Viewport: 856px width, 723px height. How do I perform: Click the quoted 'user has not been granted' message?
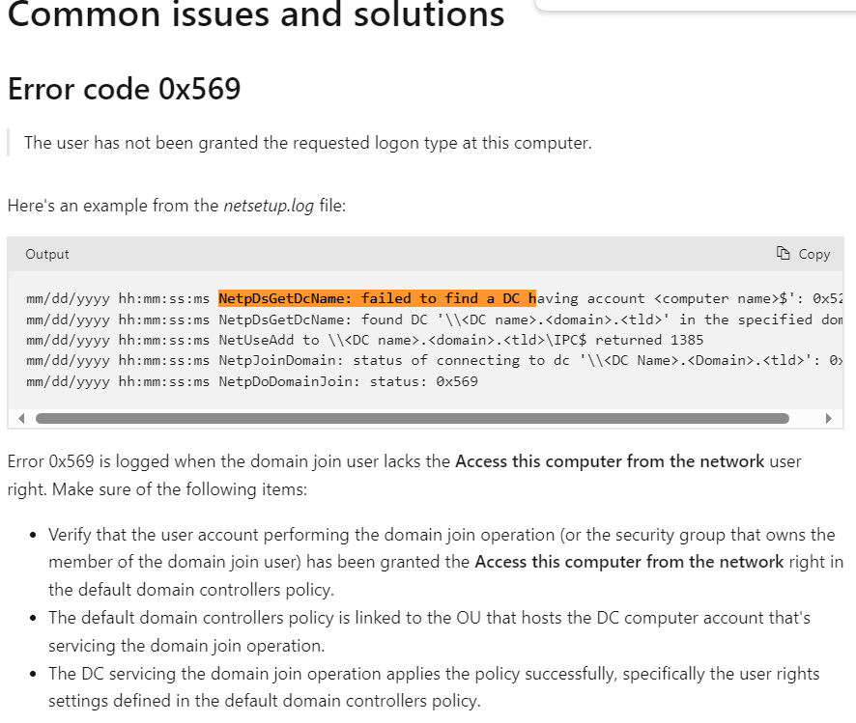coord(308,143)
